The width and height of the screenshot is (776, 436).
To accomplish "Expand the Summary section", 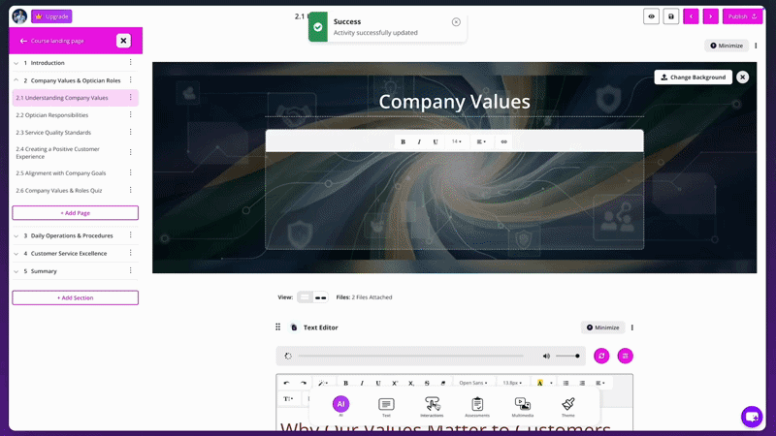I will point(16,271).
